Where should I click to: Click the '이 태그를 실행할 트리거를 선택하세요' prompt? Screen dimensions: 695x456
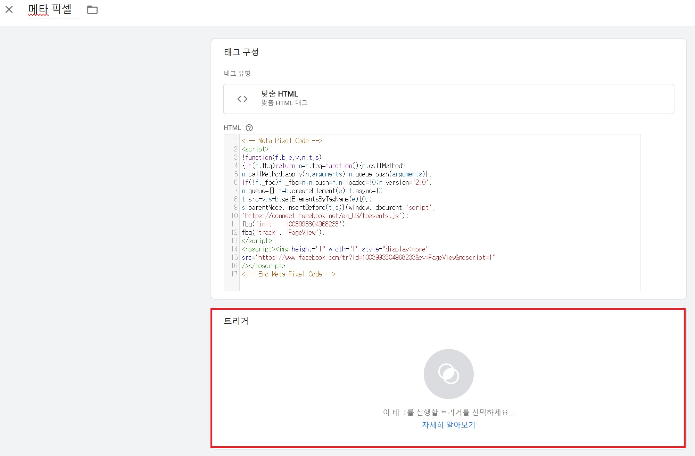pyautogui.click(x=448, y=412)
